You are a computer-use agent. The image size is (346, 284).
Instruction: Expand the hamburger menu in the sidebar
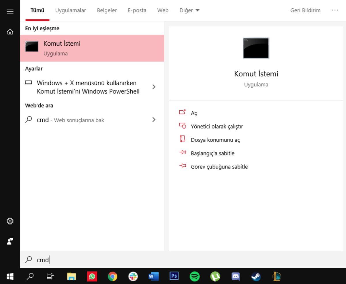pyautogui.click(x=10, y=12)
